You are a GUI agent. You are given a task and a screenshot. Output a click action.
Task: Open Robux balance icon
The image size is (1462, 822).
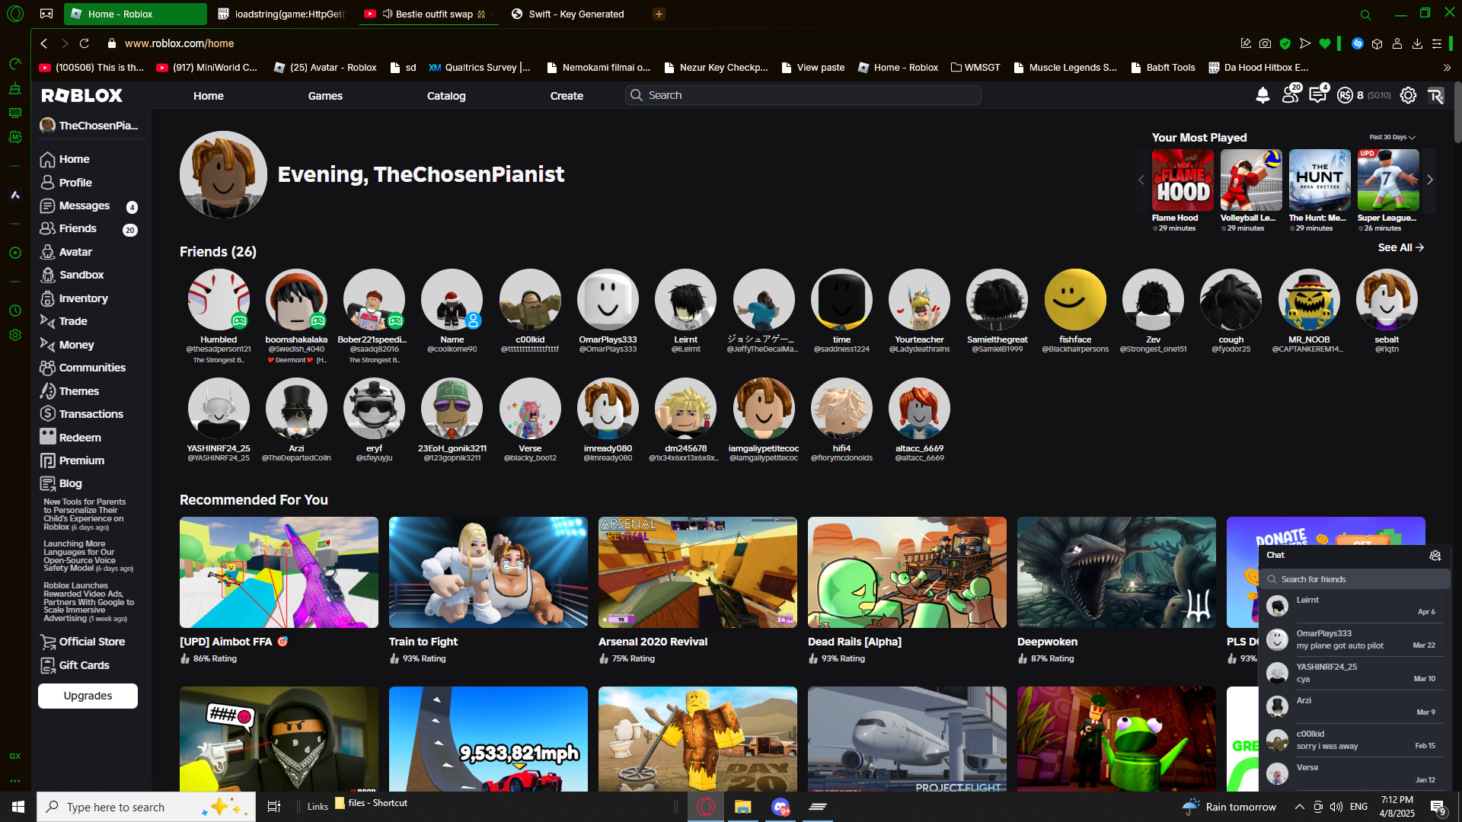[x=1345, y=95]
